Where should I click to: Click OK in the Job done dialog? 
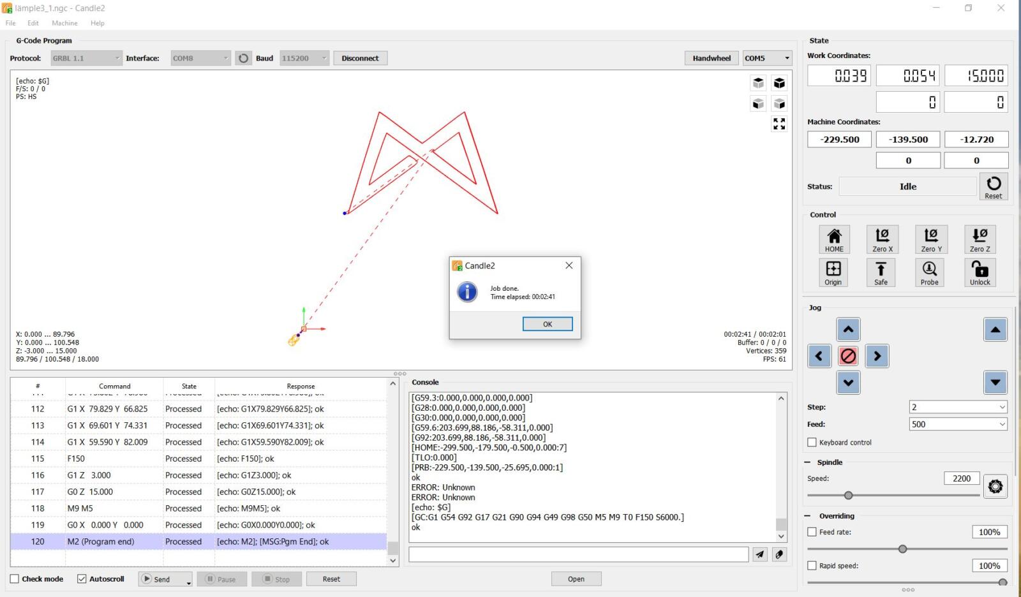click(547, 324)
